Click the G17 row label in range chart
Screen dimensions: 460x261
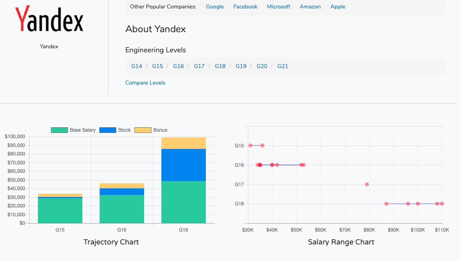coord(239,184)
